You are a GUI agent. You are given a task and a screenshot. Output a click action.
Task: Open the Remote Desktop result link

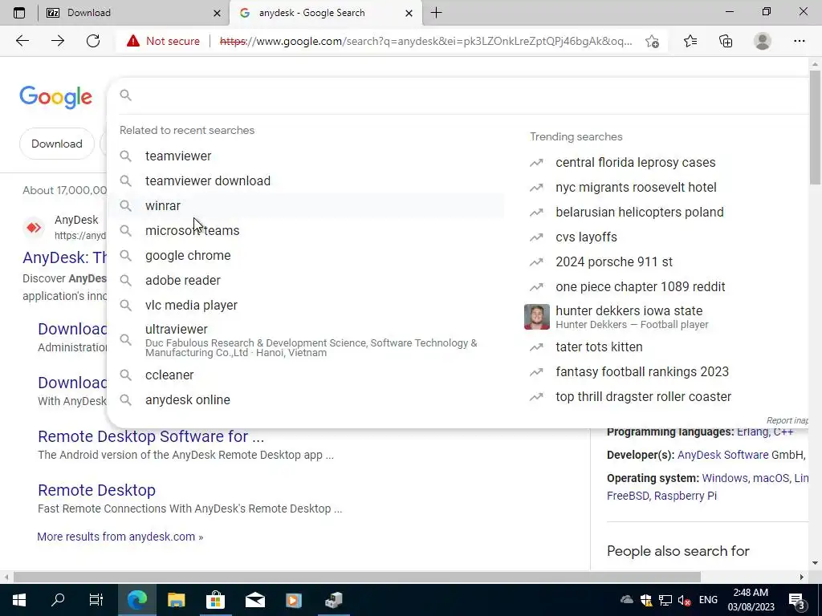(x=96, y=490)
